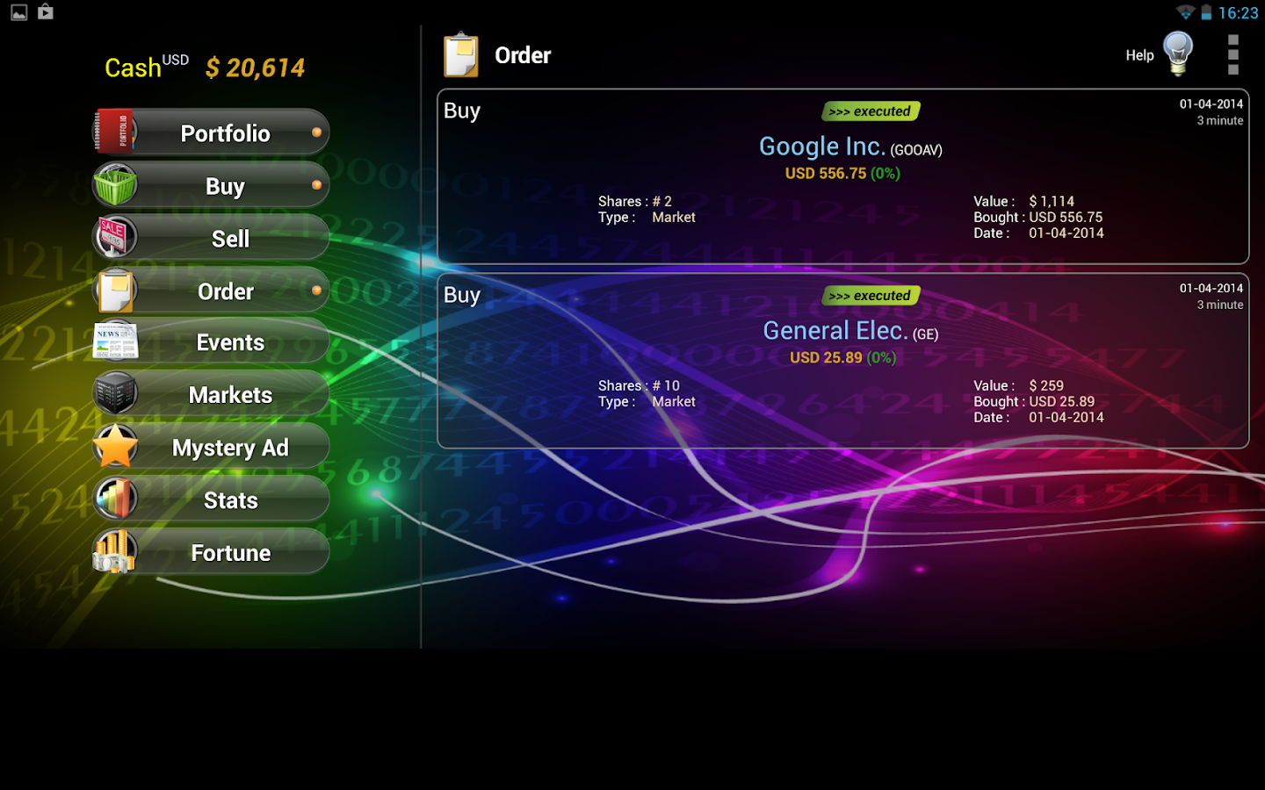This screenshot has width=1265, height=790.
Task: Tap the clipboard icon in Order header
Action: (461, 55)
